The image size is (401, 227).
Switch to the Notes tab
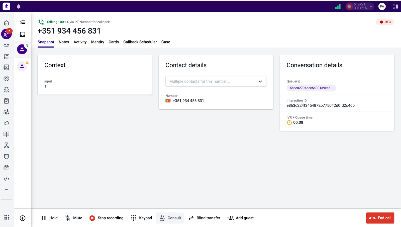pos(64,42)
